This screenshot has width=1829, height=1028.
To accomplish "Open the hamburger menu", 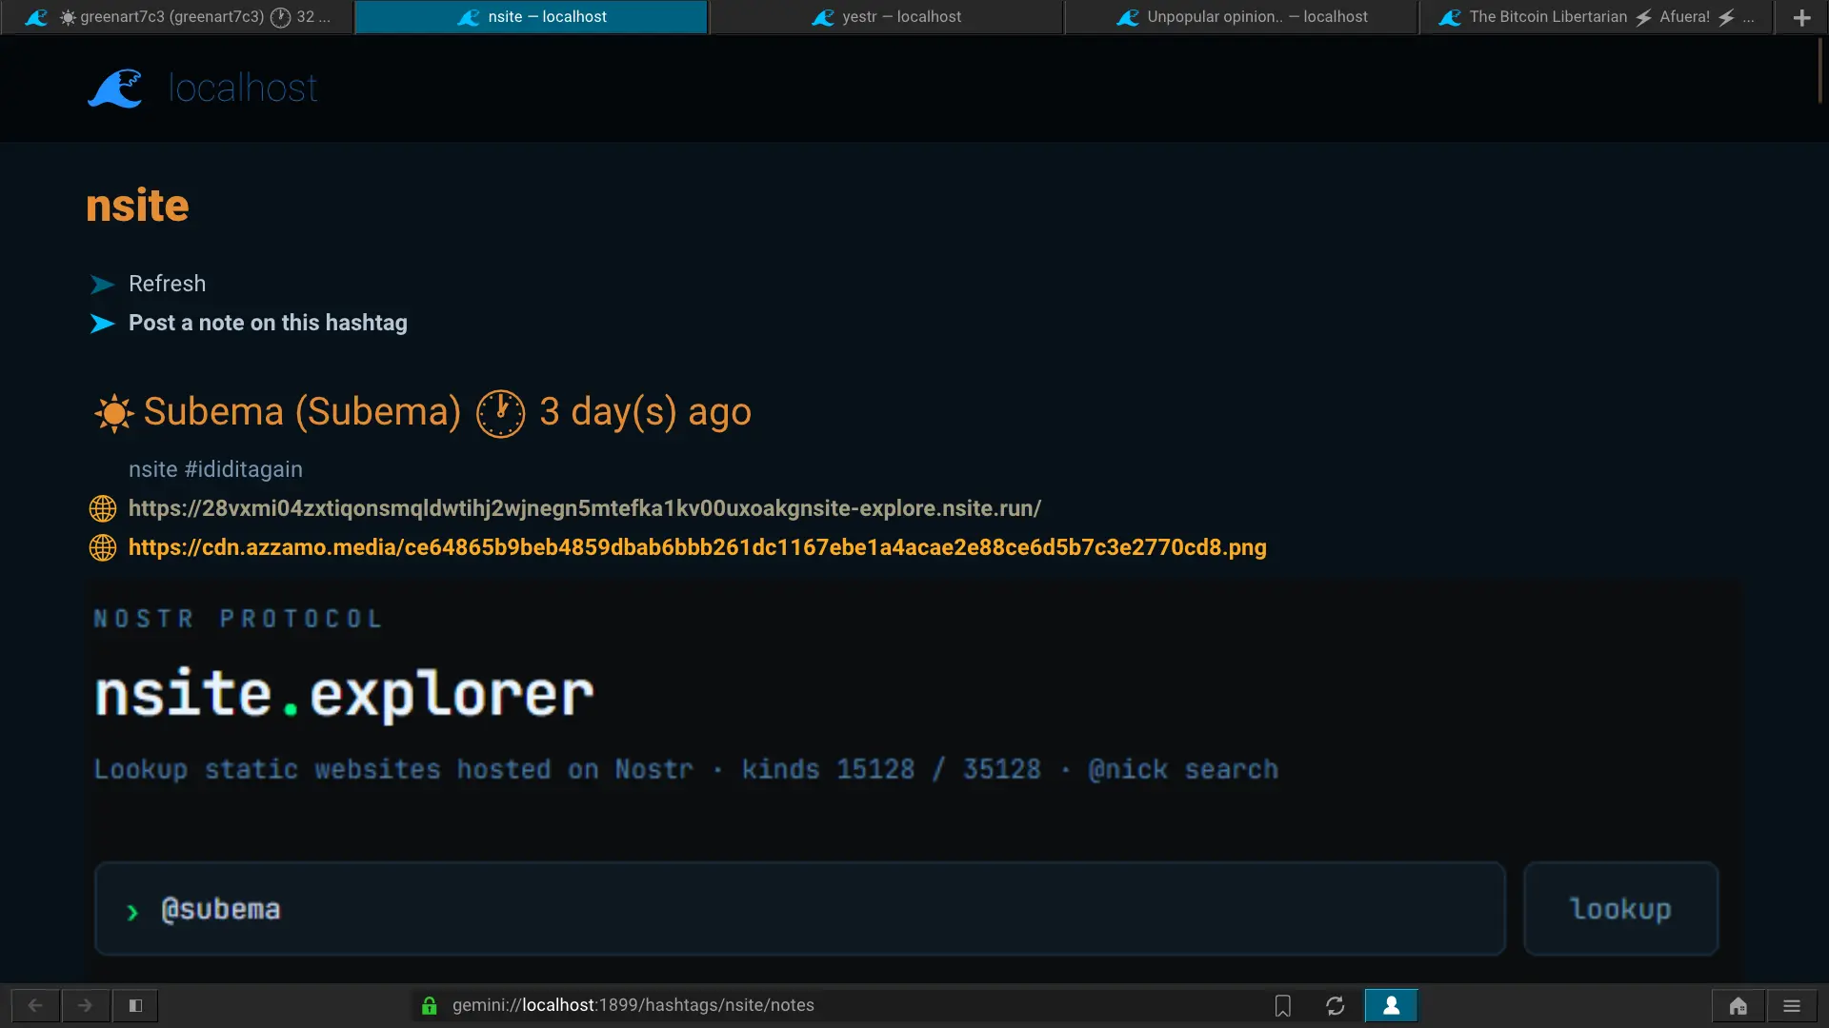I will coord(1792,1005).
